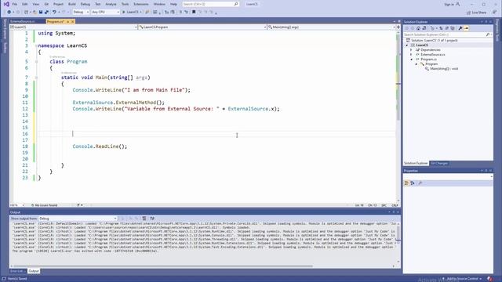Click the Properties wrench icon in Solution Explorer

coord(460,28)
